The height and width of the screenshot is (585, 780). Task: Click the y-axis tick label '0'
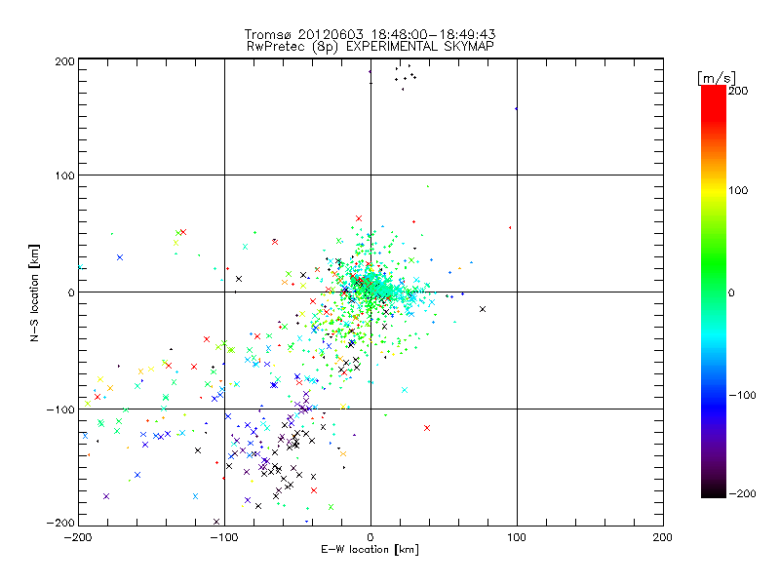coord(71,292)
